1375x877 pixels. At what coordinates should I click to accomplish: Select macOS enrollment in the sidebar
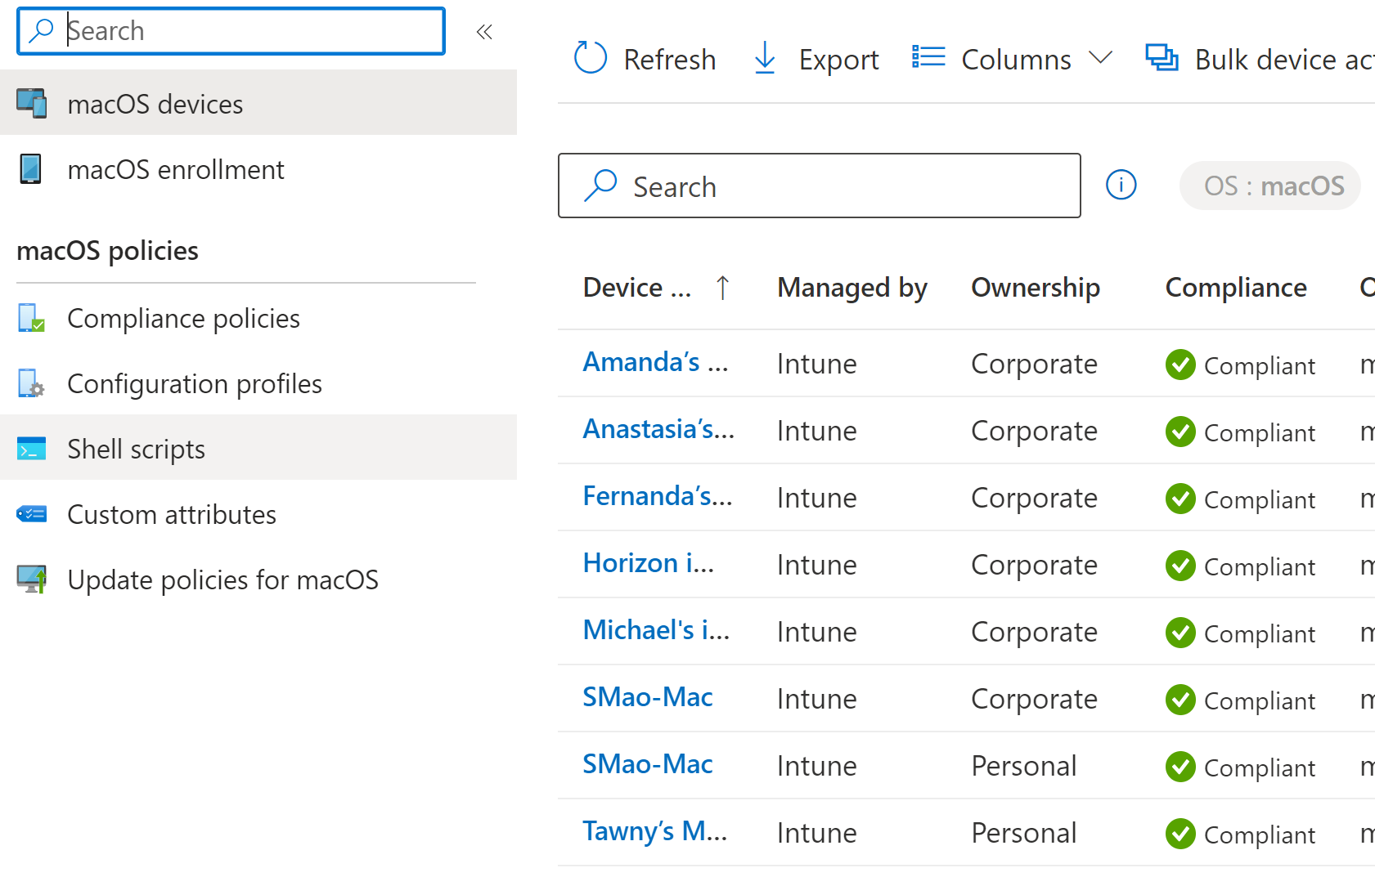click(x=175, y=169)
